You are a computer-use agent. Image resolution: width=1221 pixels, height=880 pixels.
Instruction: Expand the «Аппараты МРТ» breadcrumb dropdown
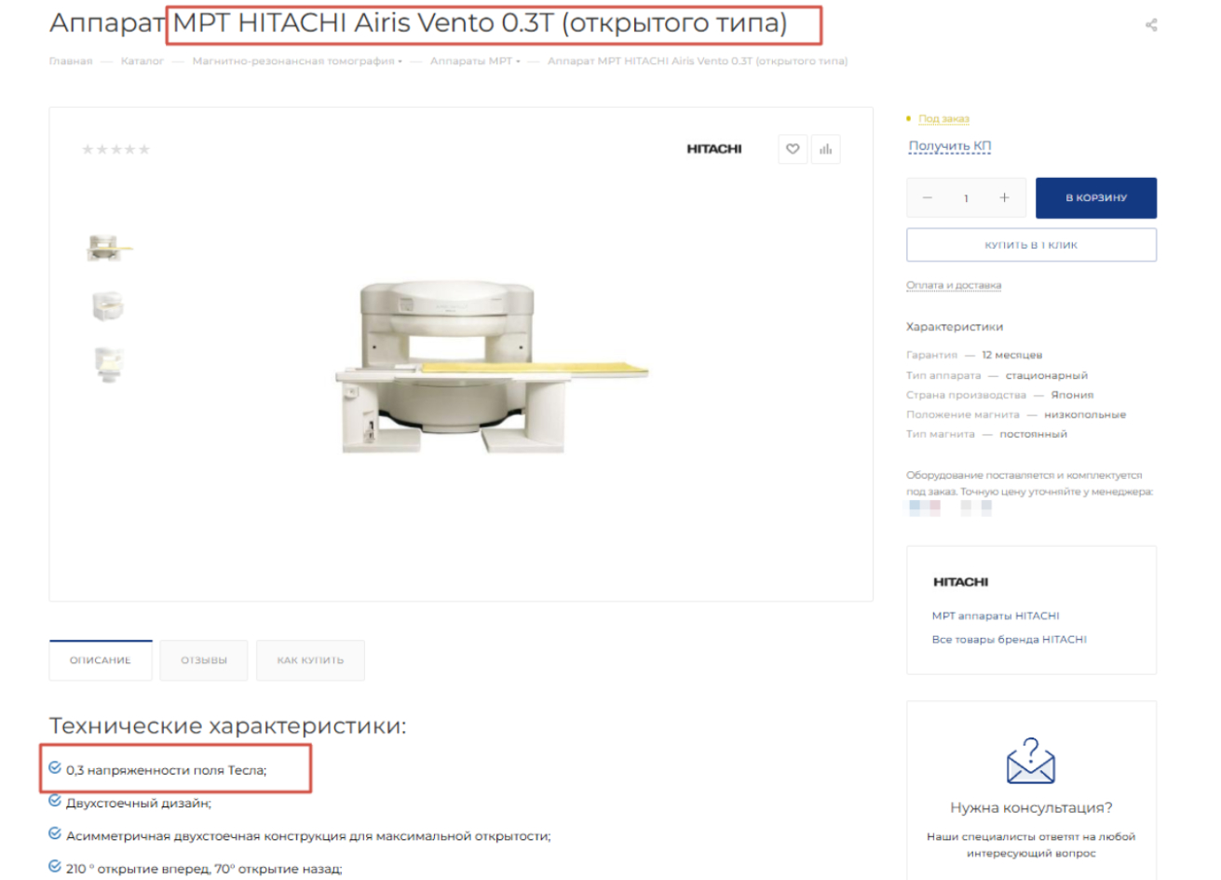[475, 61]
